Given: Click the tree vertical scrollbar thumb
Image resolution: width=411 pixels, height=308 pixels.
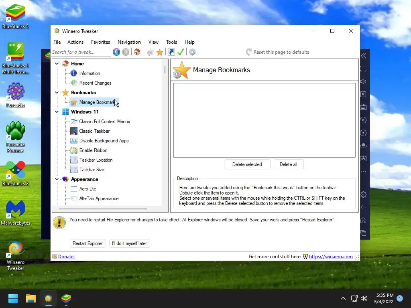Looking at the screenshot, I should point(165,69).
